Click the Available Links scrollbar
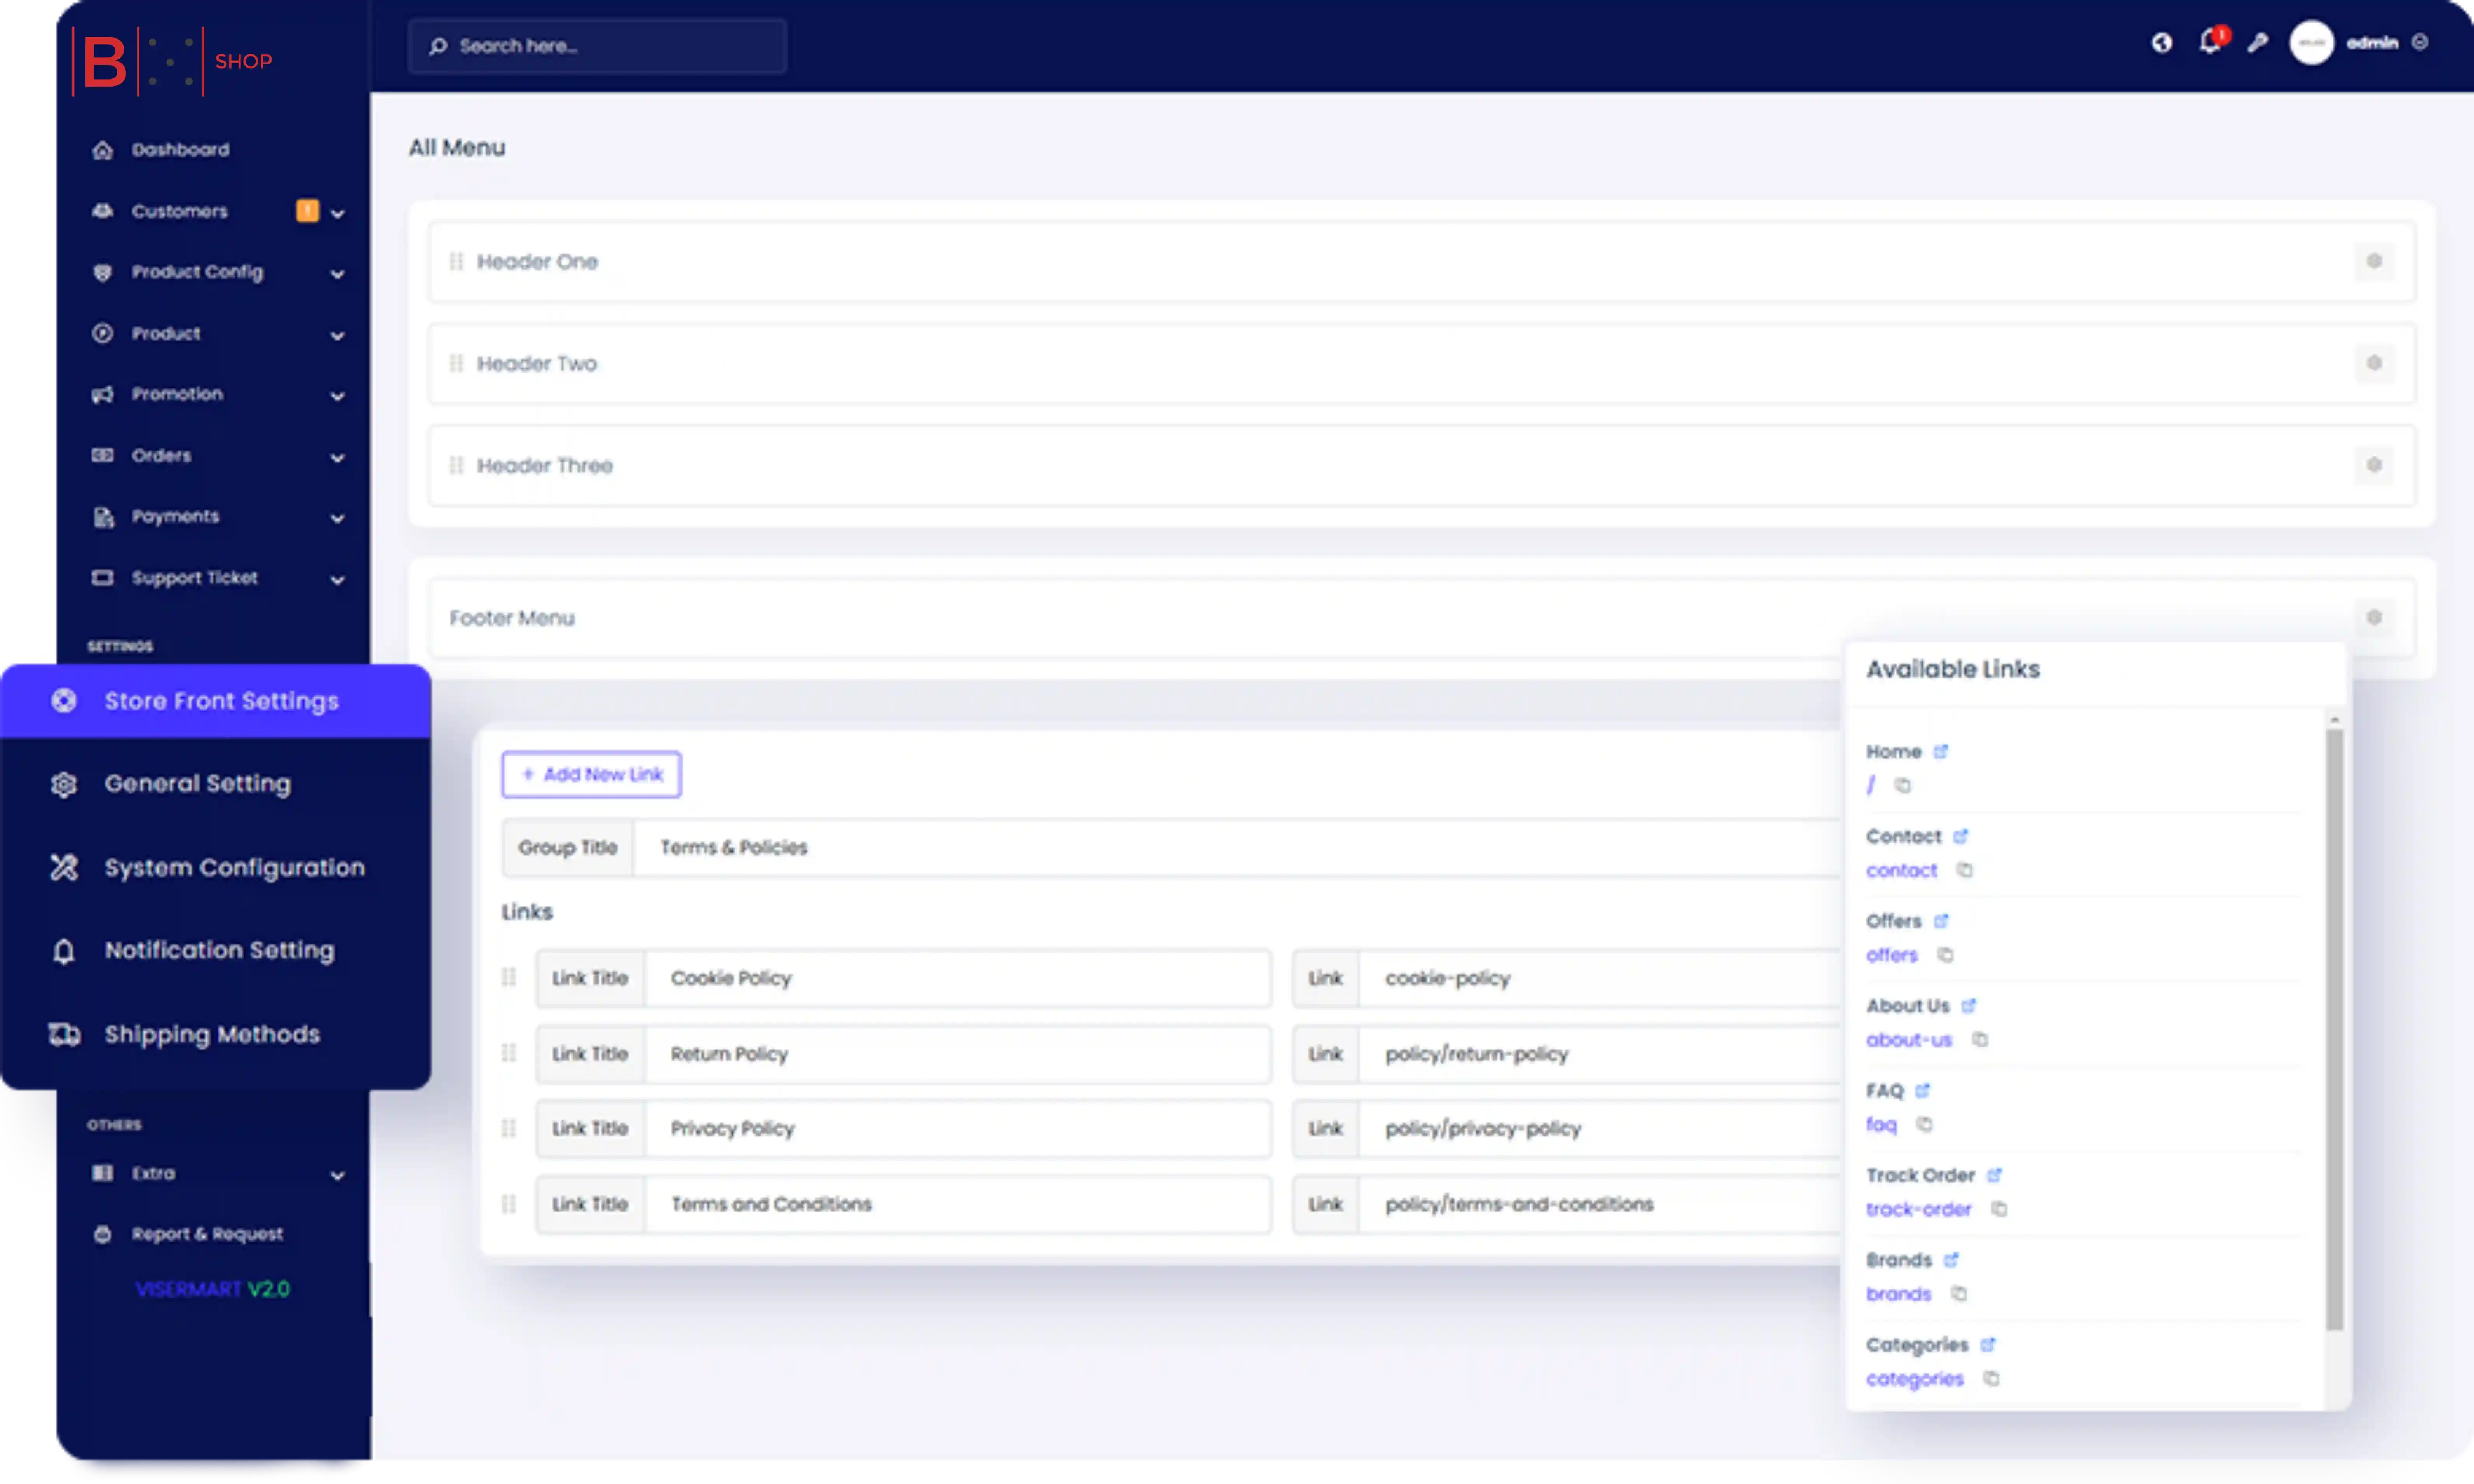The width and height of the screenshot is (2474, 1484). coord(2335,1030)
